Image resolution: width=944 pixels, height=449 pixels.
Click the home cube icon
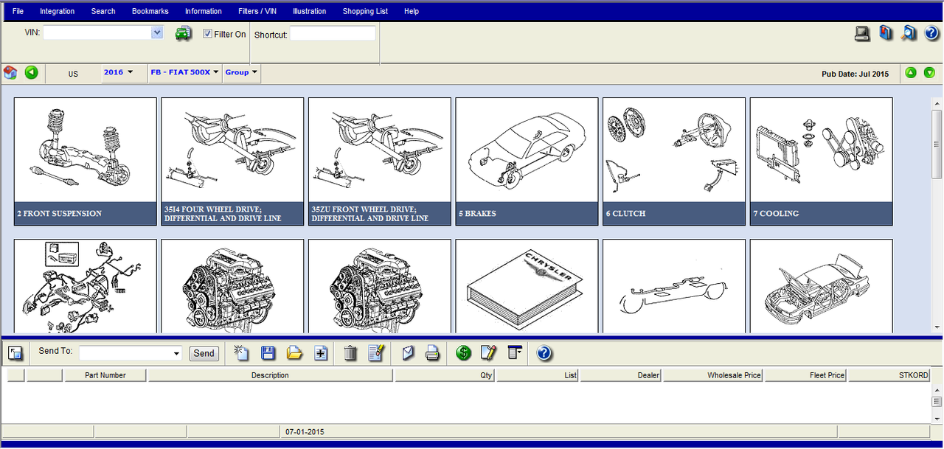tap(10, 72)
